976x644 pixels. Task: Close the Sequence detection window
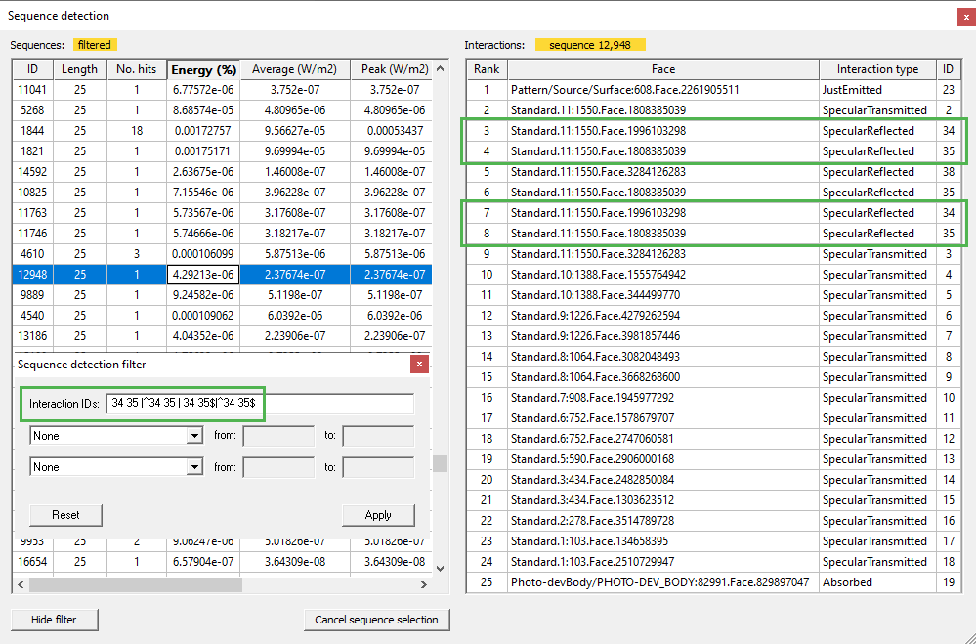point(965,16)
